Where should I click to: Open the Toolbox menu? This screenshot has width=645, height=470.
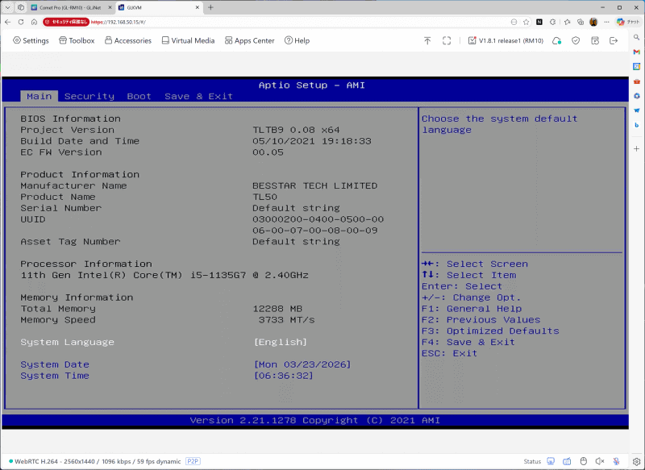[x=77, y=40]
